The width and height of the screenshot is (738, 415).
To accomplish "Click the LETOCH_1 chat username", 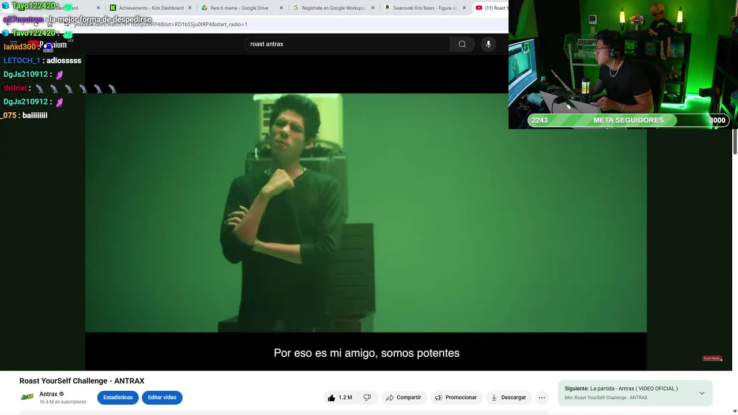I will pyautogui.click(x=22, y=61).
